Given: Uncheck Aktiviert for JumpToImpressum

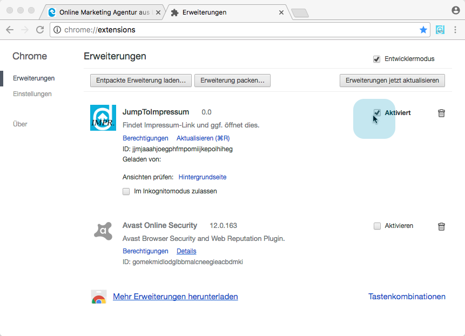Looking at the screenshot, I should tap(377, 113).
